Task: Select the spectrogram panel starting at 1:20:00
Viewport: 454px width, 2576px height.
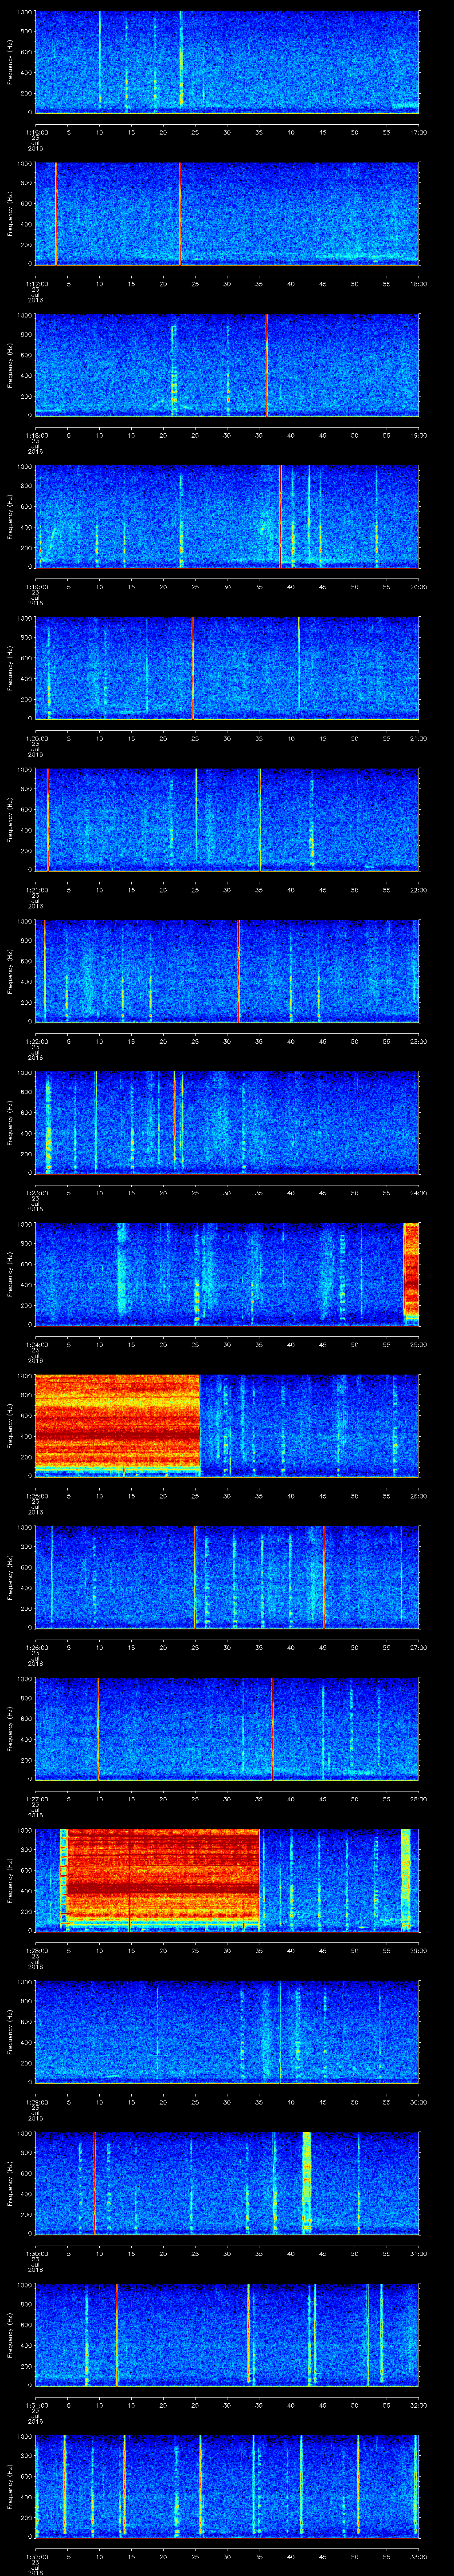Action: (x=227, y=668)
